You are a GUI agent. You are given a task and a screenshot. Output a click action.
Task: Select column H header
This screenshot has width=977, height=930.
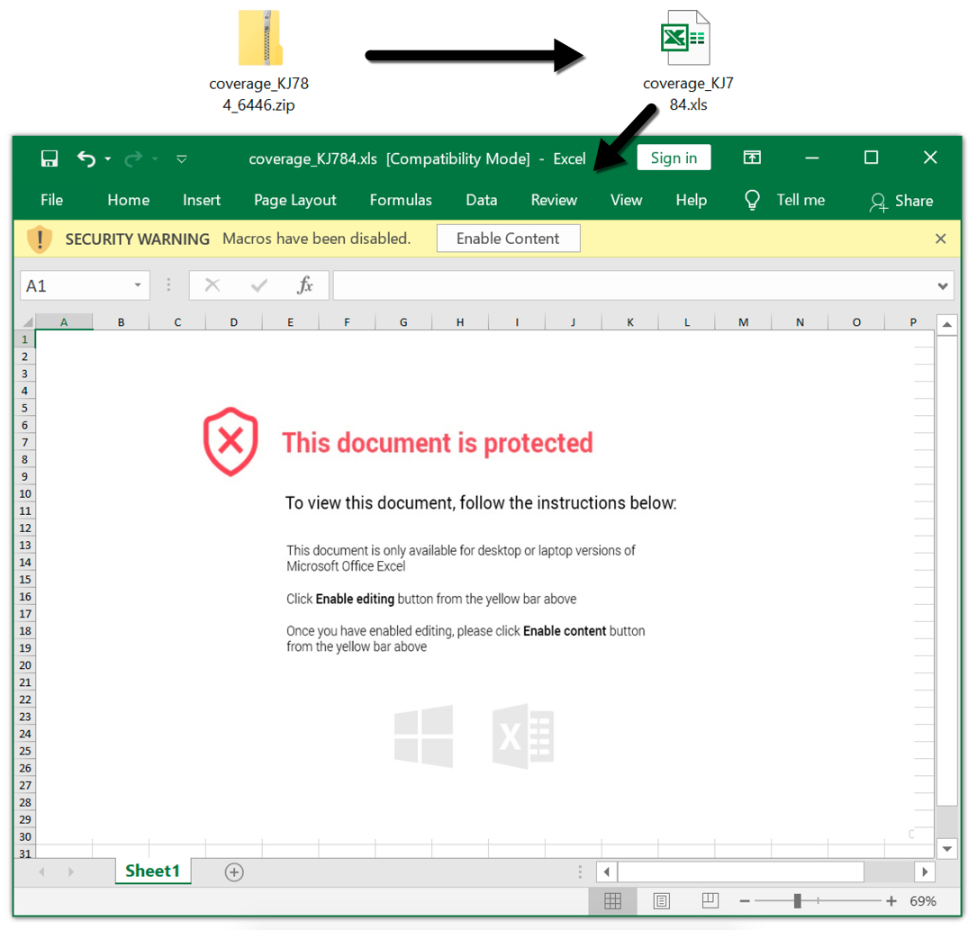(460, 322)
